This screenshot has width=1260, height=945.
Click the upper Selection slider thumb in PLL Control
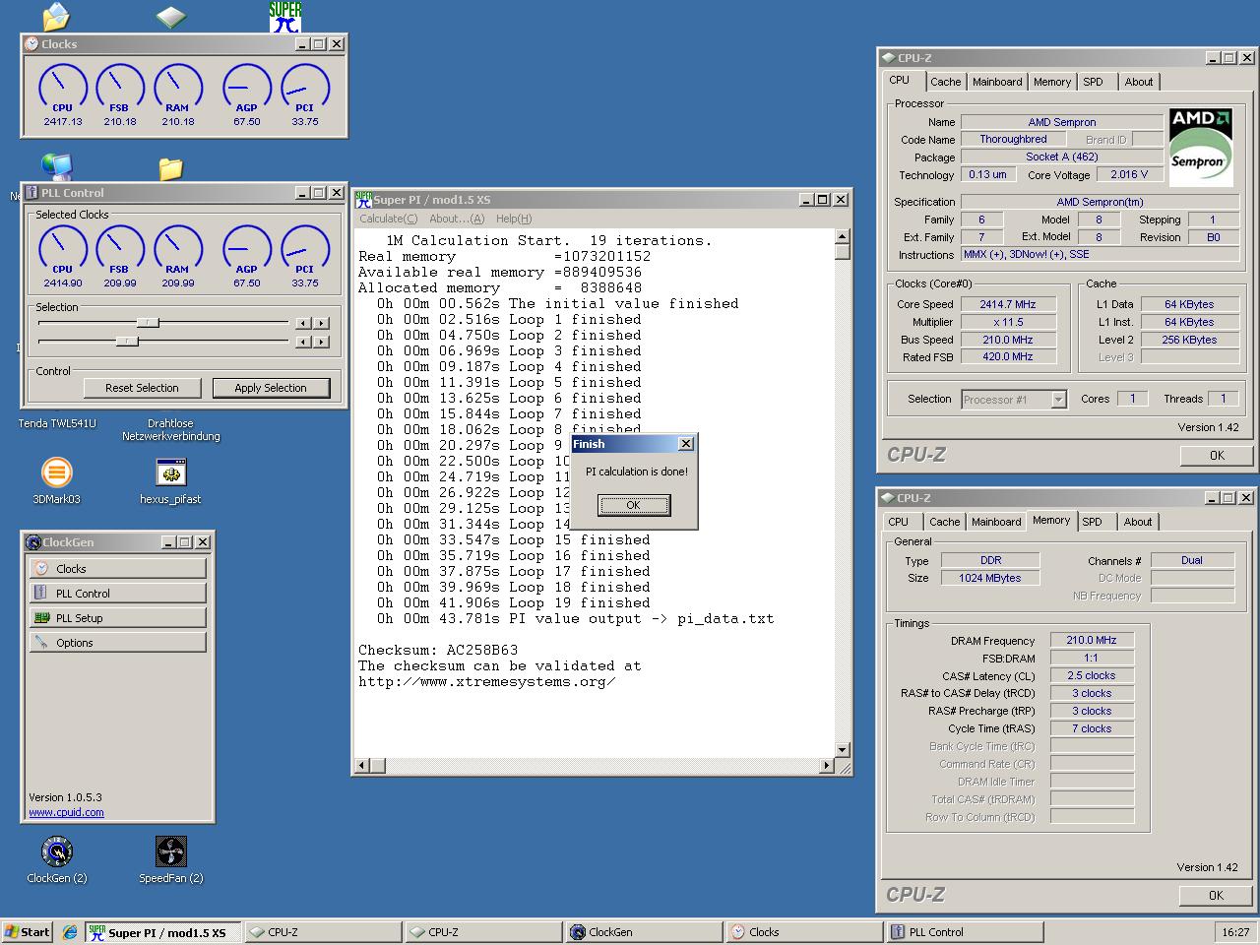148,322
